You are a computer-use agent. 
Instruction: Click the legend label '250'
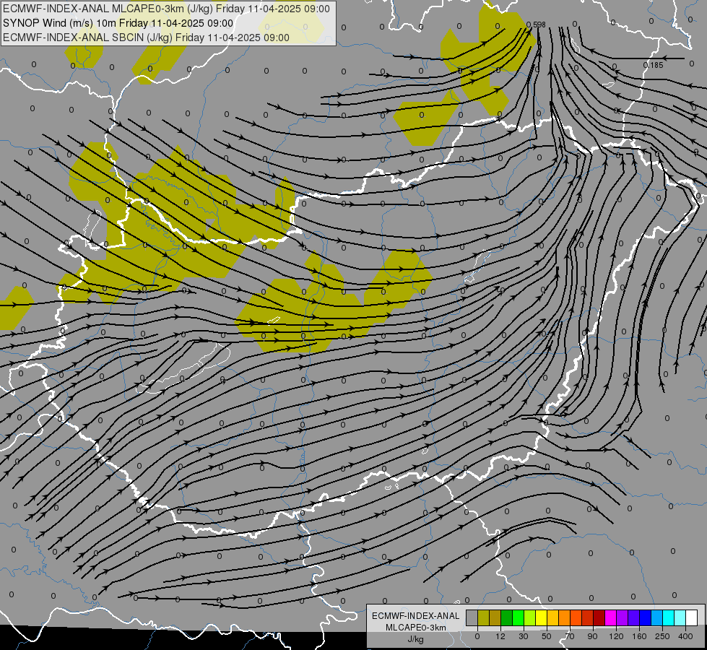(662, 636)
